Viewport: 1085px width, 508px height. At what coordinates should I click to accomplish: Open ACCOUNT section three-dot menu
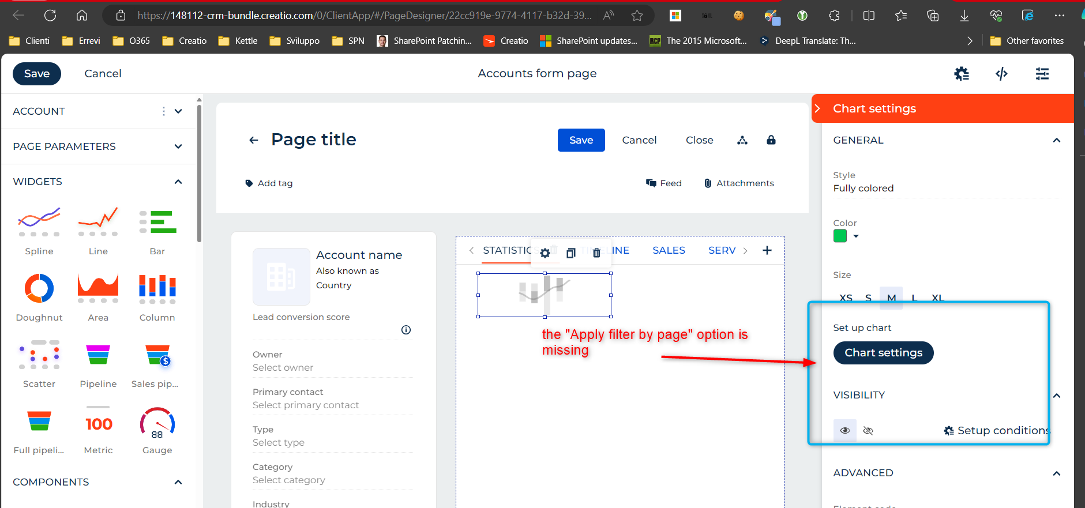[x=164, y=111]
